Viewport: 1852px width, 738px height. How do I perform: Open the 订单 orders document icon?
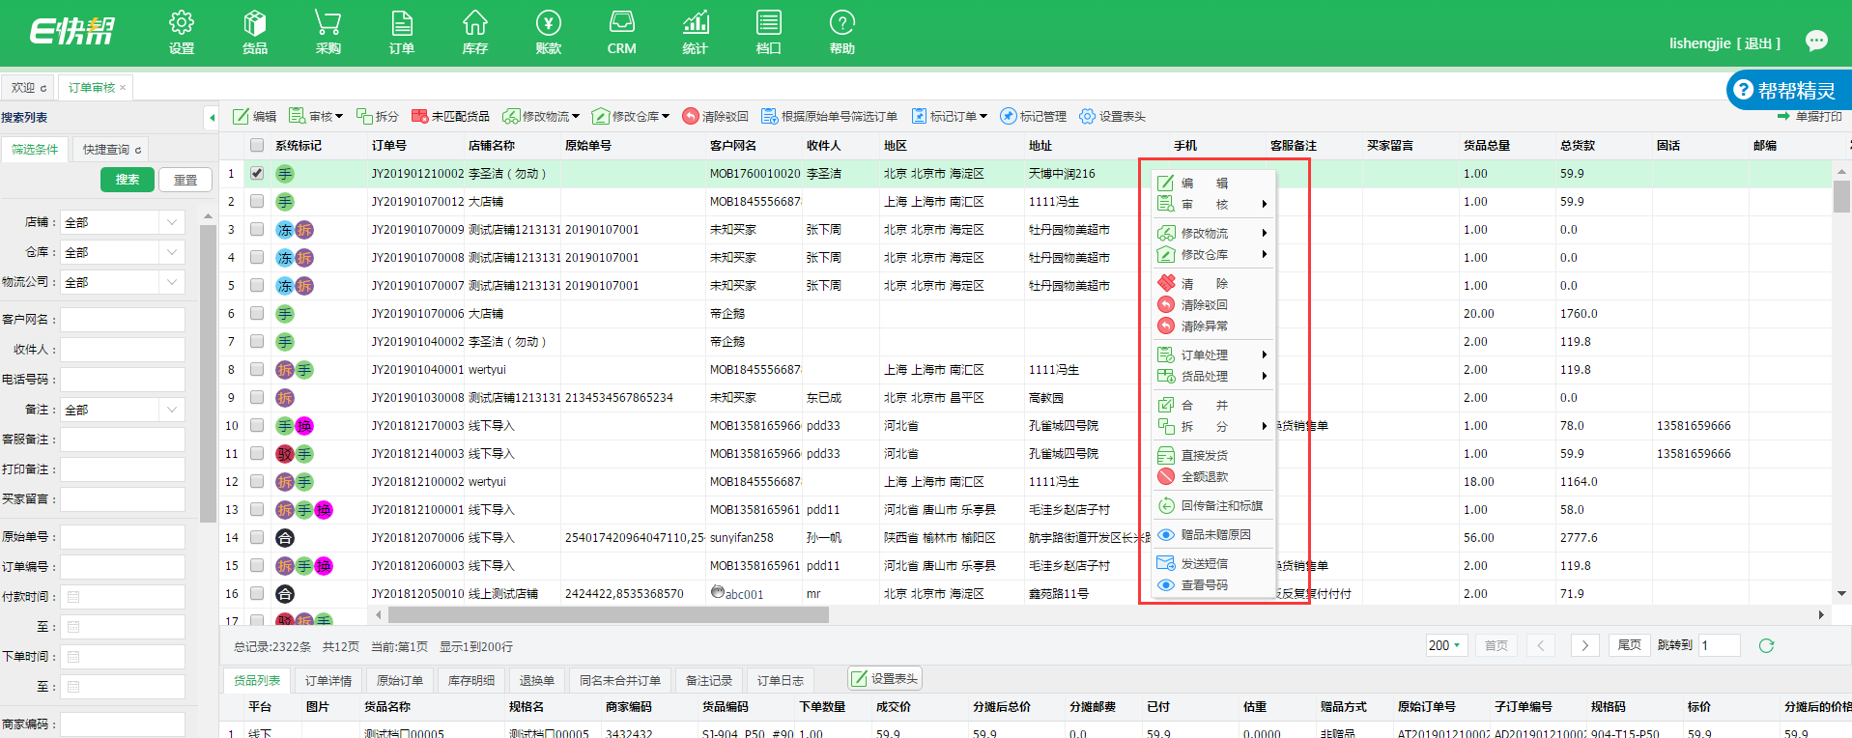pos(402,33)
